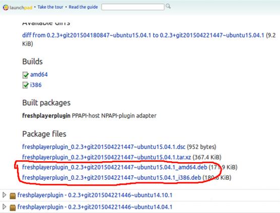
Task: Download the ubuntu15.04.1_amd64.deb package
Action: click(115, 167)
